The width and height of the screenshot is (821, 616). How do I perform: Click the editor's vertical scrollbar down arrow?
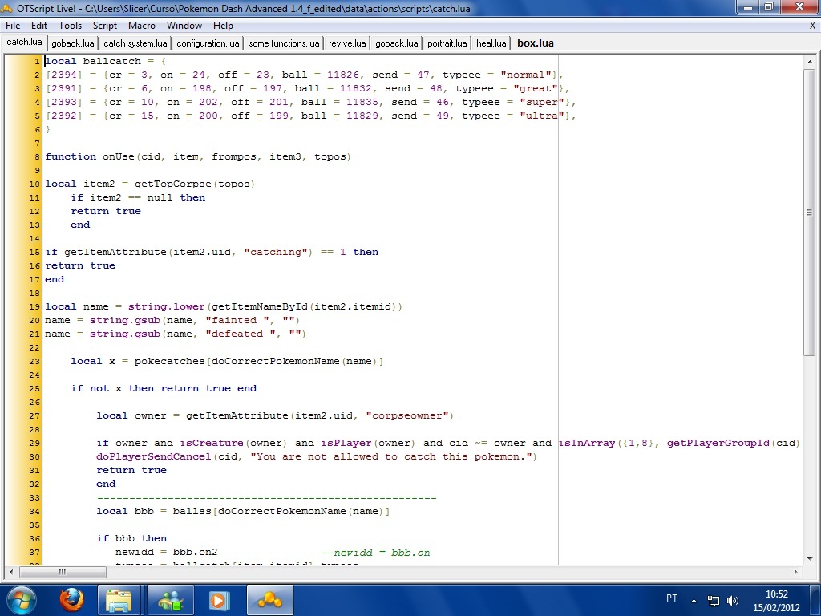pos(810,559)
